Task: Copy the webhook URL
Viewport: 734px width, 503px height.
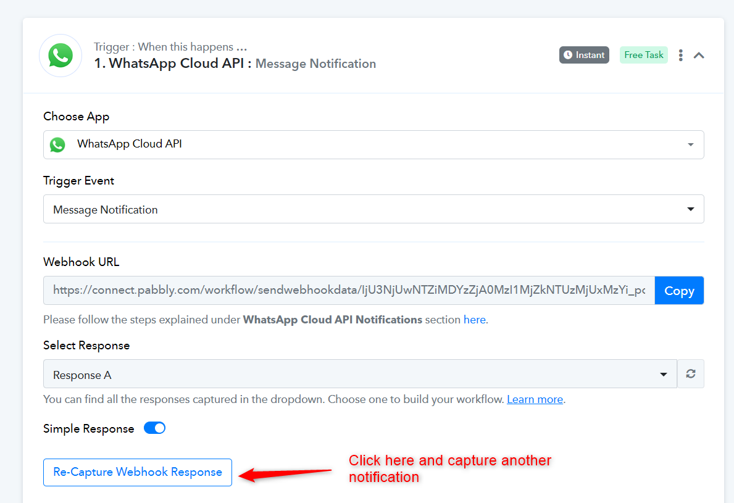Action: pyautogui.click(x=679, y=291)
